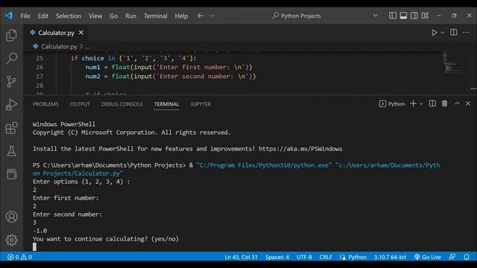The image size is (477, 268).
Task: Open the Extensions view
Action: pos(12,128)
